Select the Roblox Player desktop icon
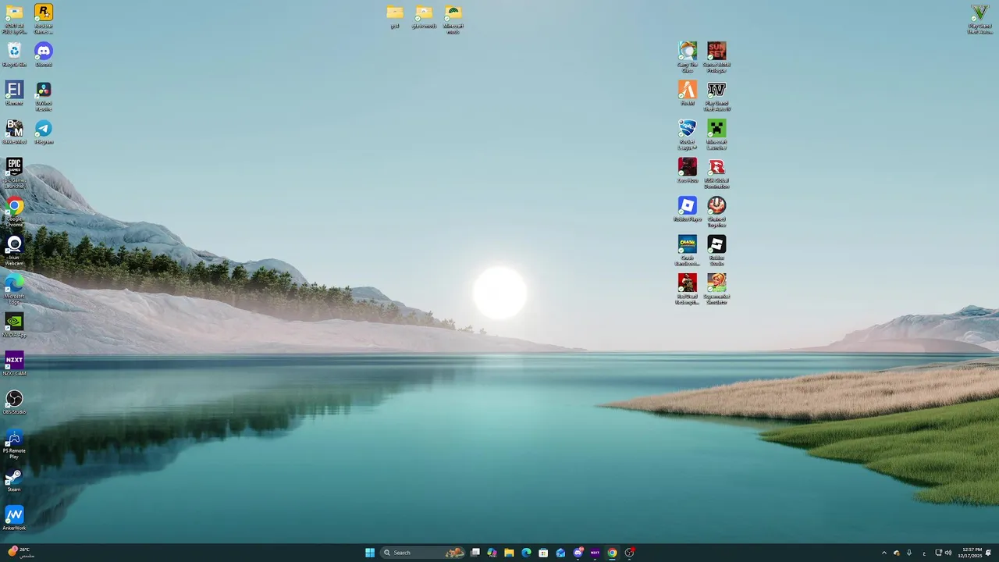 click(688, 209)
